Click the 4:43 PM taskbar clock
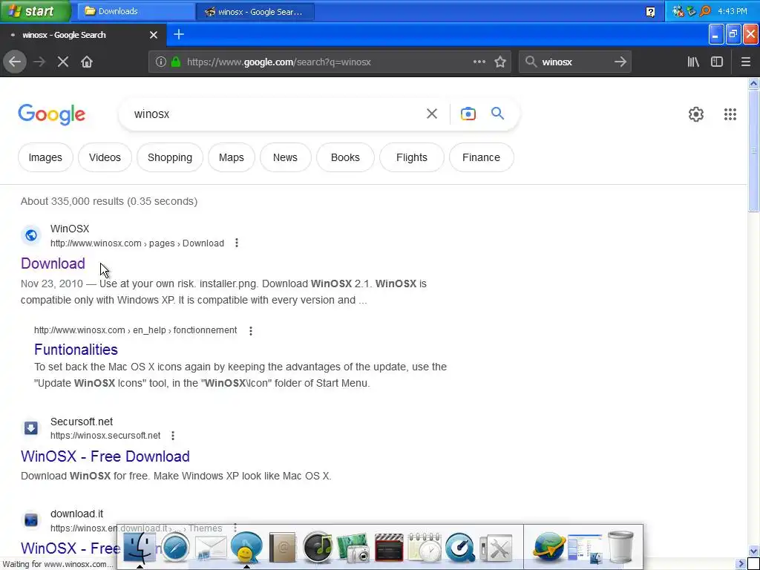The image size is (760, 570). click(x=732, y=11)
